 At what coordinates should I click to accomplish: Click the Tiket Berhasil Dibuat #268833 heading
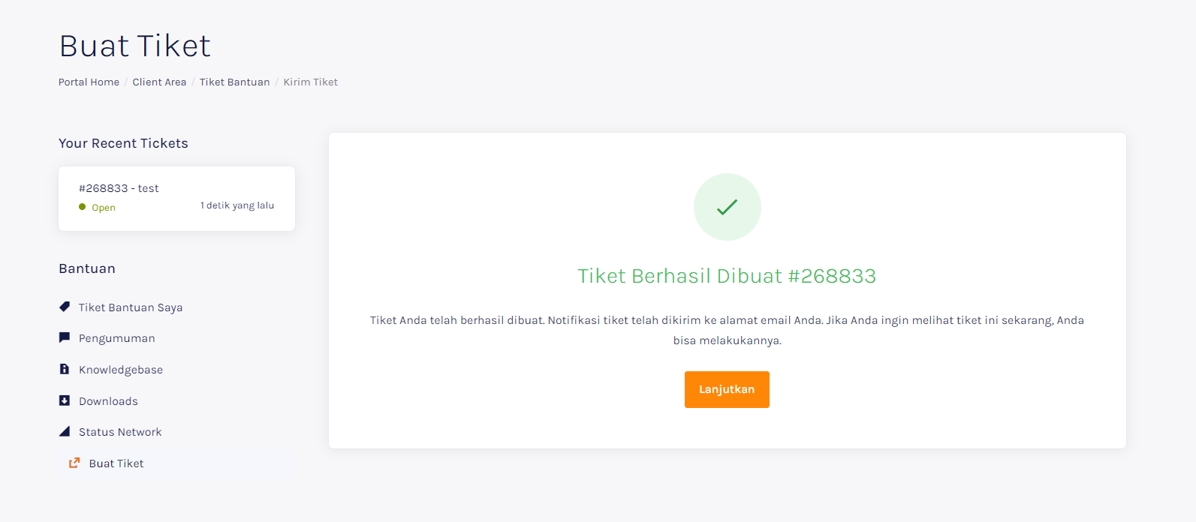tap(727, 276)
